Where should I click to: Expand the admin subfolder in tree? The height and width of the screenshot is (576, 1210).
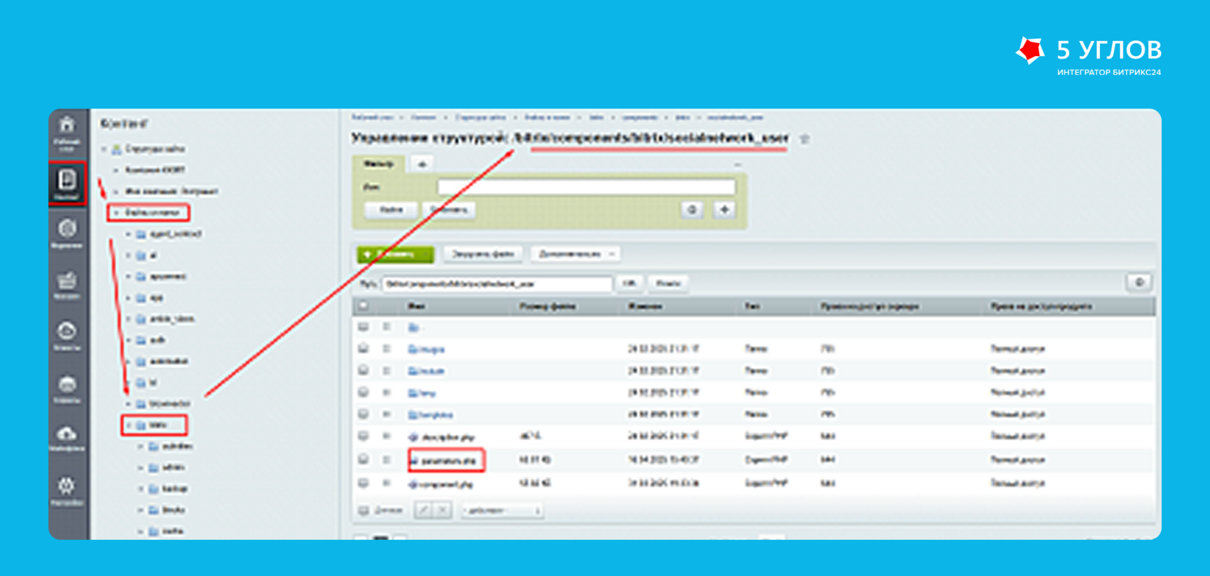[x=140, y=467]
